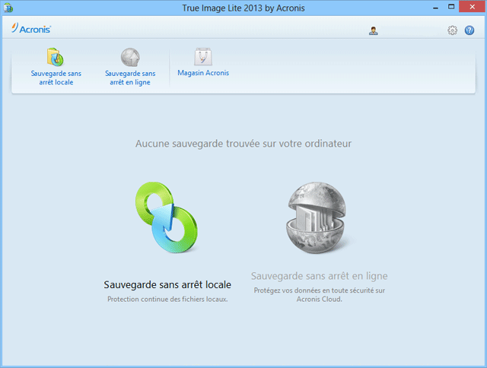The height and width of the screenshot is (368, 487).
Task: Click 'Protection continue des fichiers locaux' description
Action: (167, 300)
